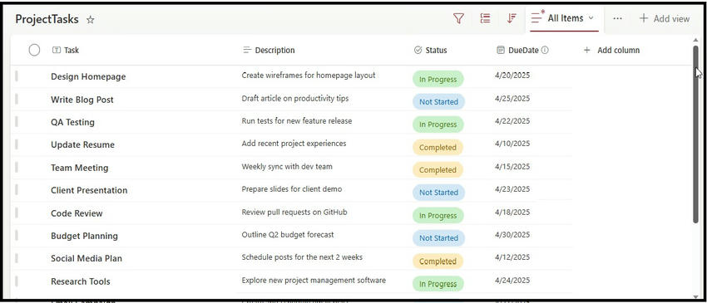Open the Client Presentation task item
Screen dimensions: 707x303
pos(89,190)
